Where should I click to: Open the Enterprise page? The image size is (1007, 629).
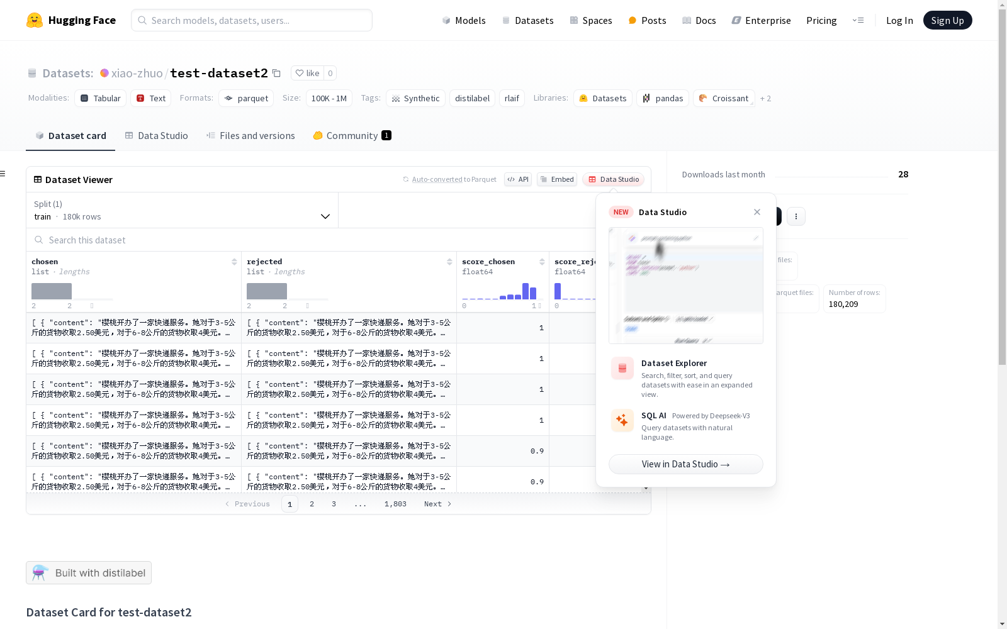click(x=761, y=20)
